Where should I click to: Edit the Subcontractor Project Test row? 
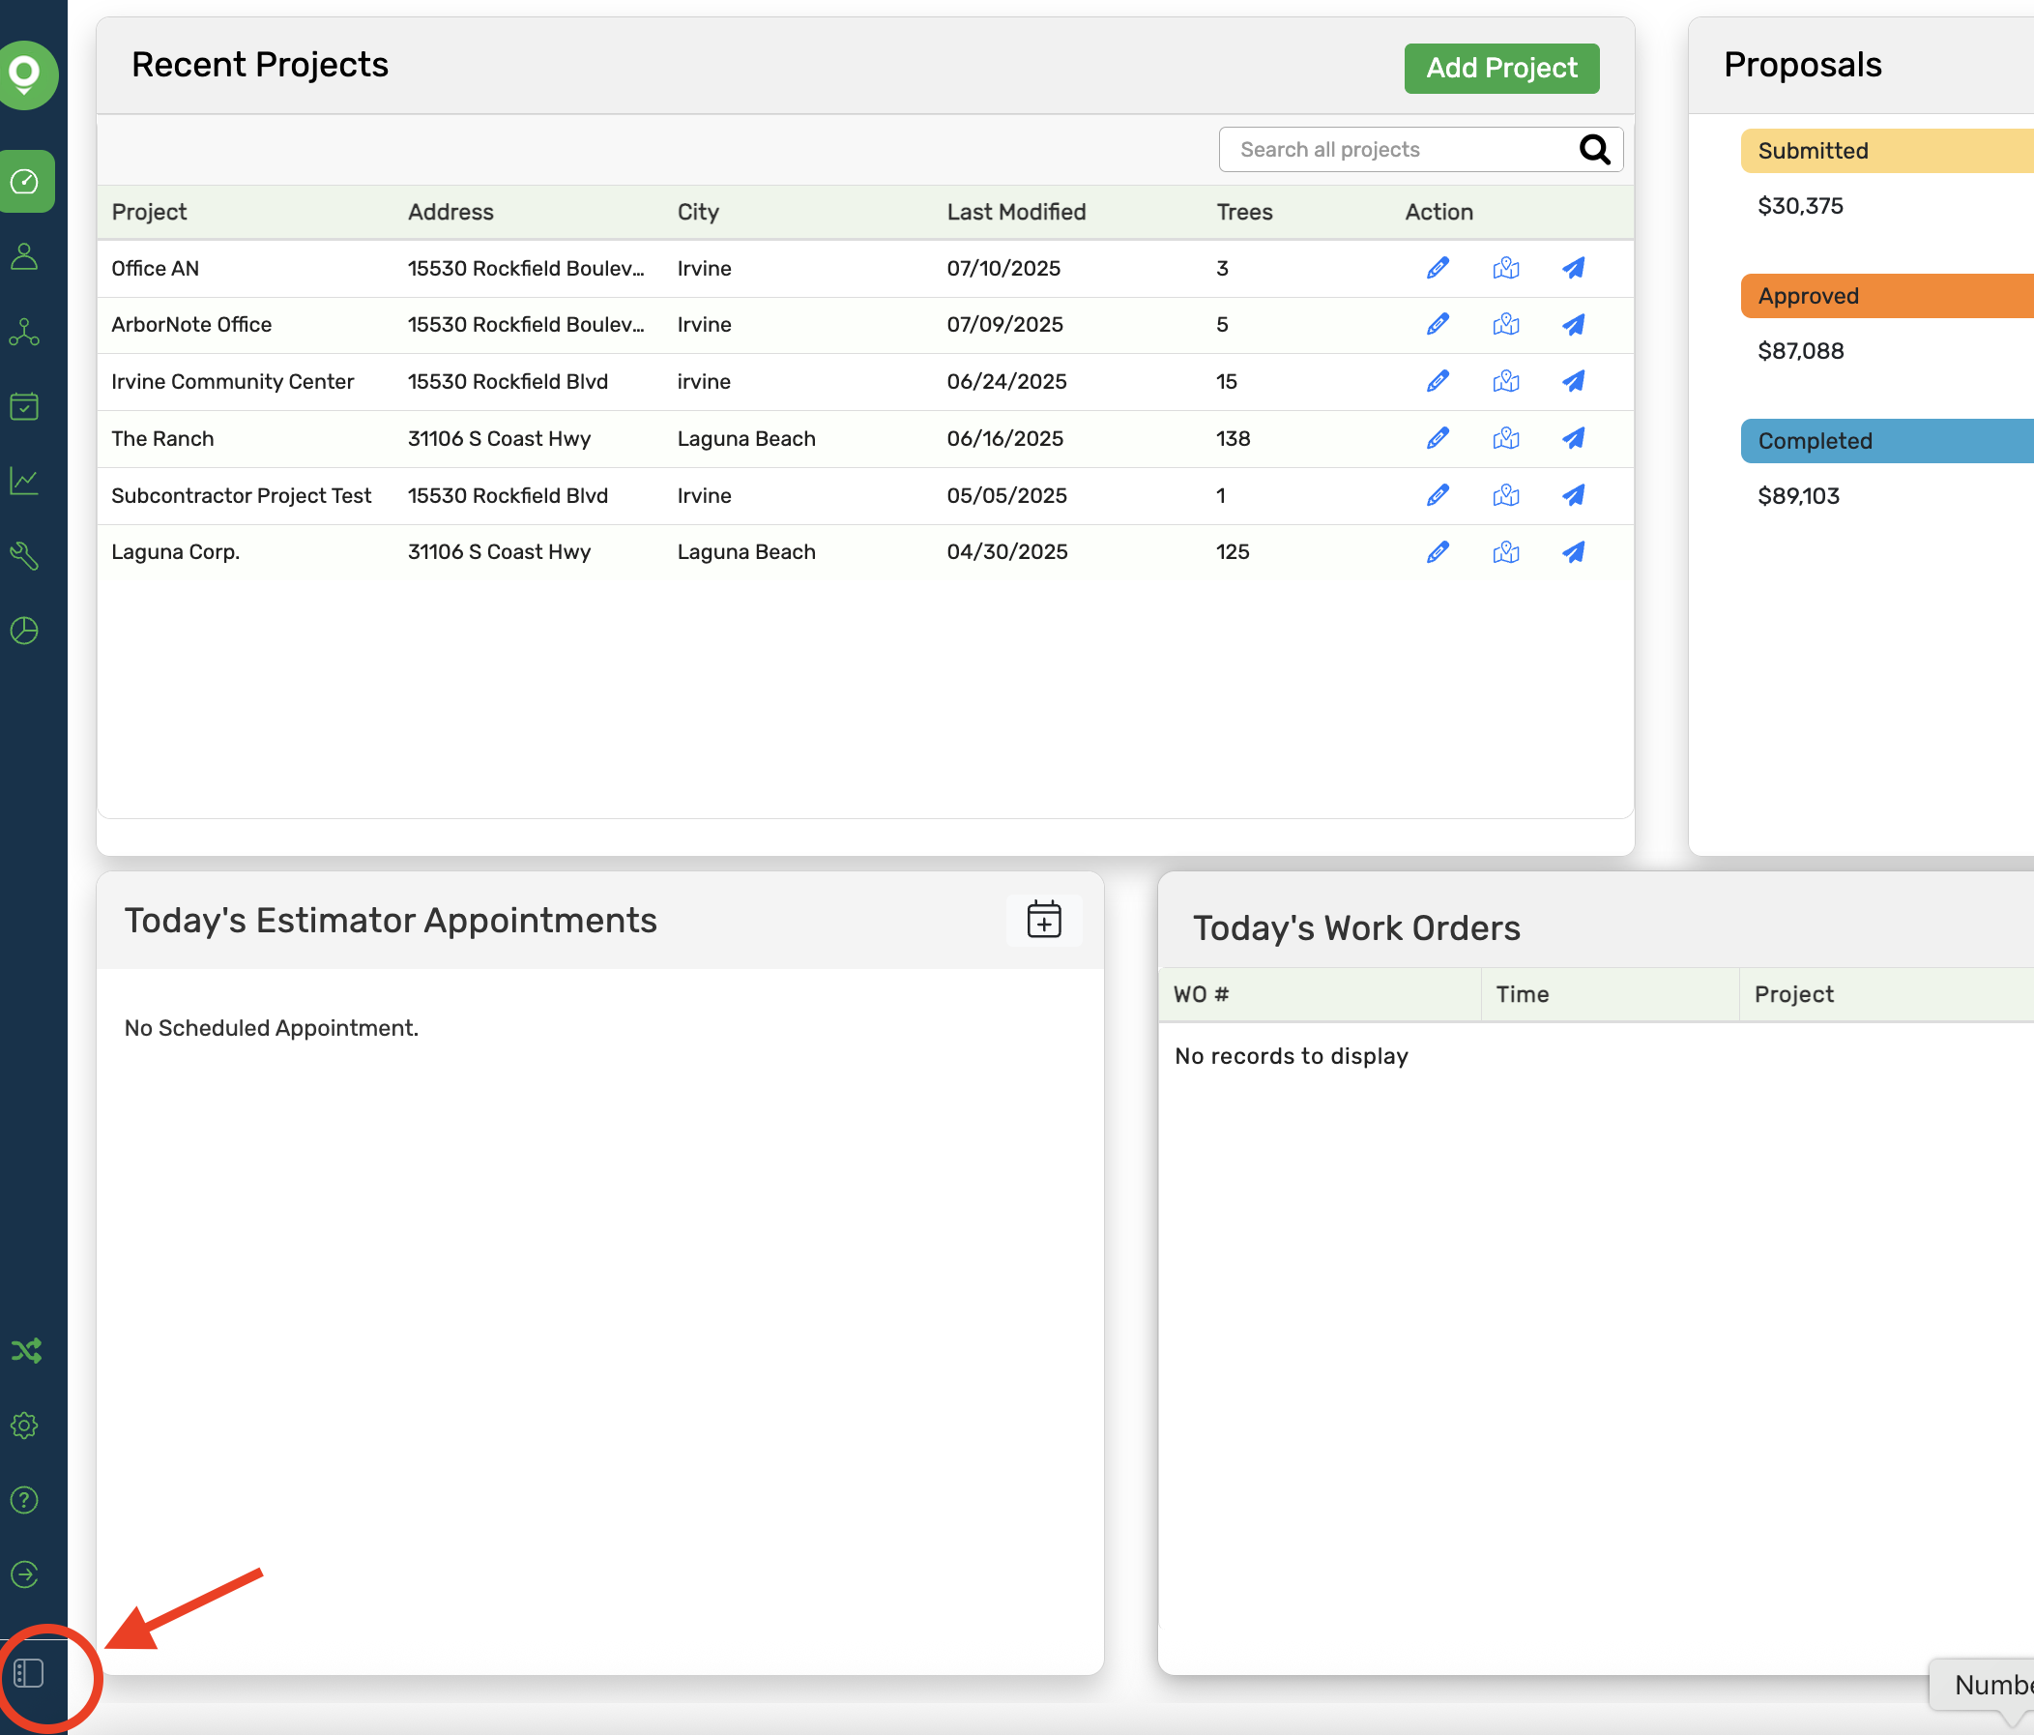pos(1438,496)
